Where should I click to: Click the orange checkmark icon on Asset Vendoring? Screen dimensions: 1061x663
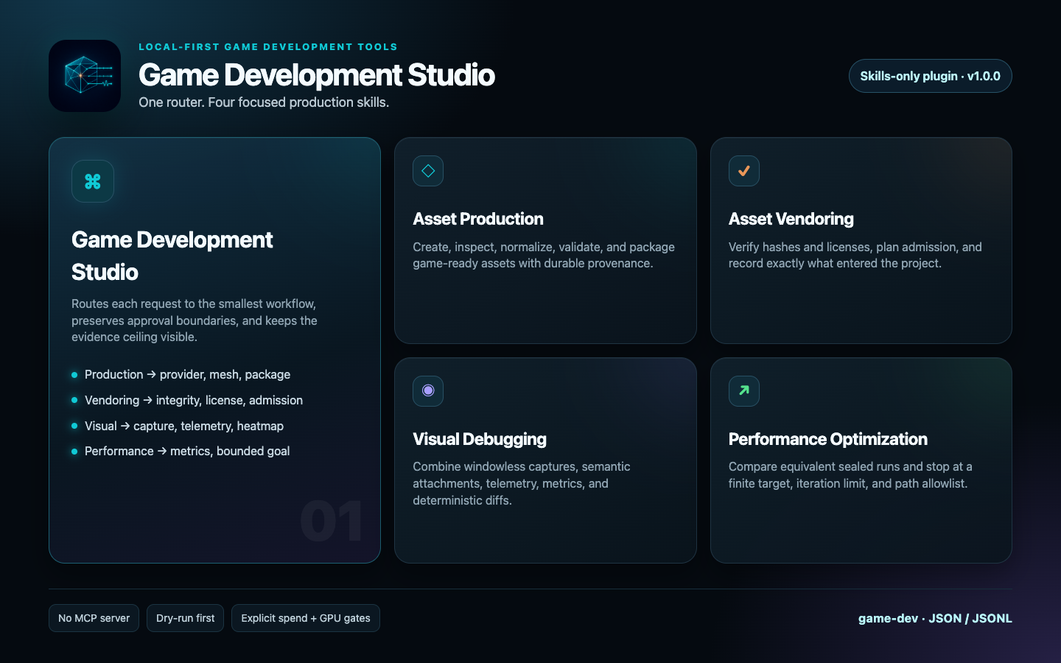(744, 171)
